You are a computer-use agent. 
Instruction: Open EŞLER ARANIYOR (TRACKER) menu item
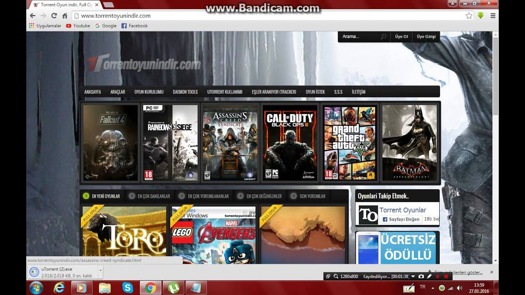coord(274,92)
